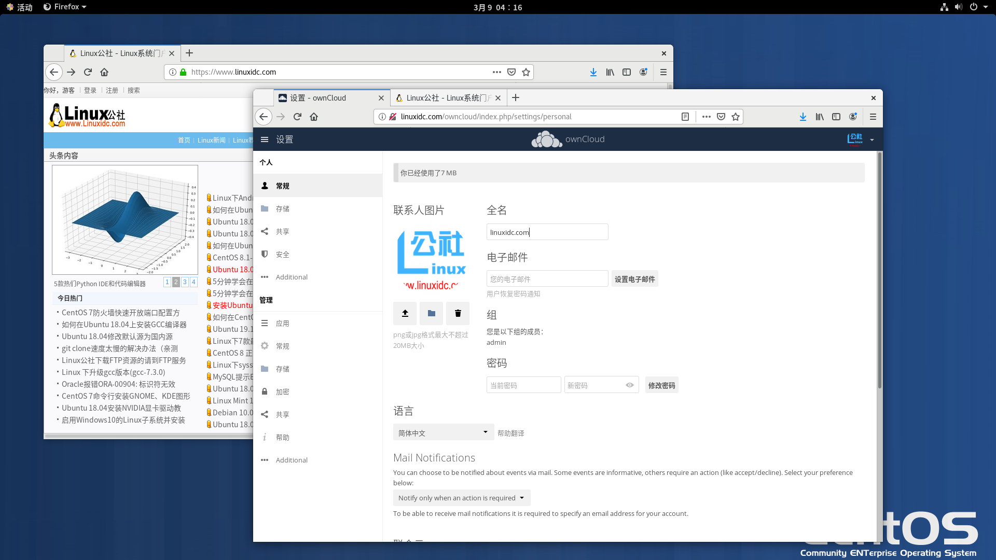Open mail notification preference dropdown

tap(462, 498)
